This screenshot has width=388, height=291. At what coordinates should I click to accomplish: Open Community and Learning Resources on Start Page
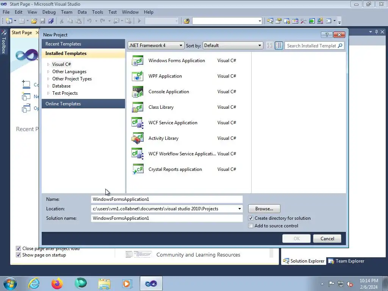tap(198, 255)
